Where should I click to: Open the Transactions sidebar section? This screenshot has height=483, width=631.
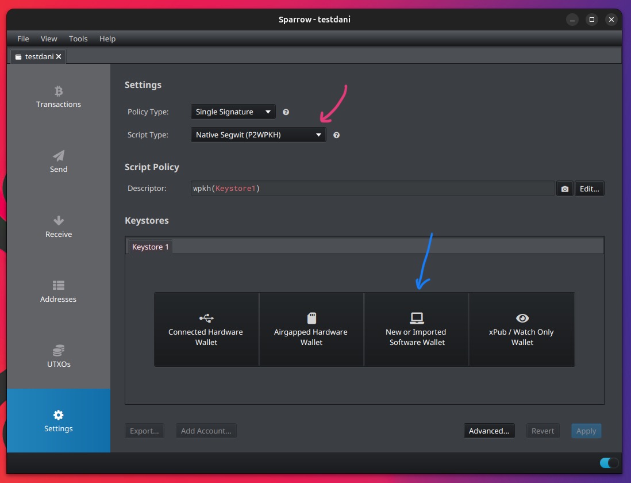click(x=59, y=97)
